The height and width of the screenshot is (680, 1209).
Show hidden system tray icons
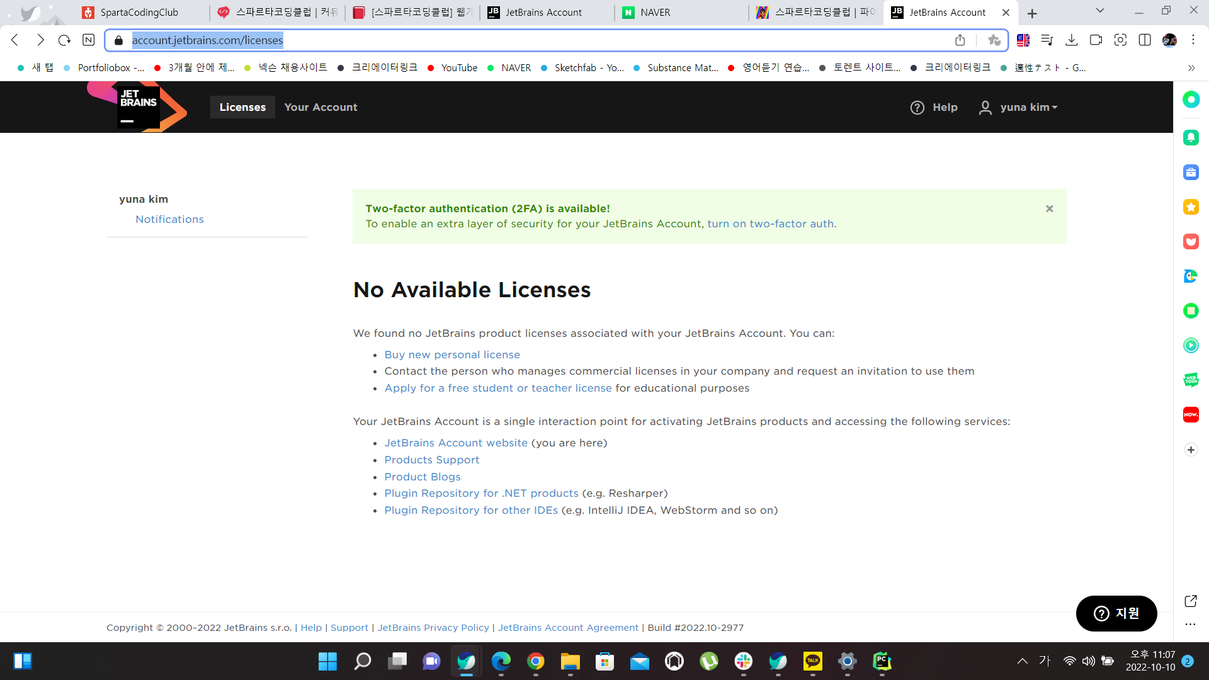pos(1022,661)
